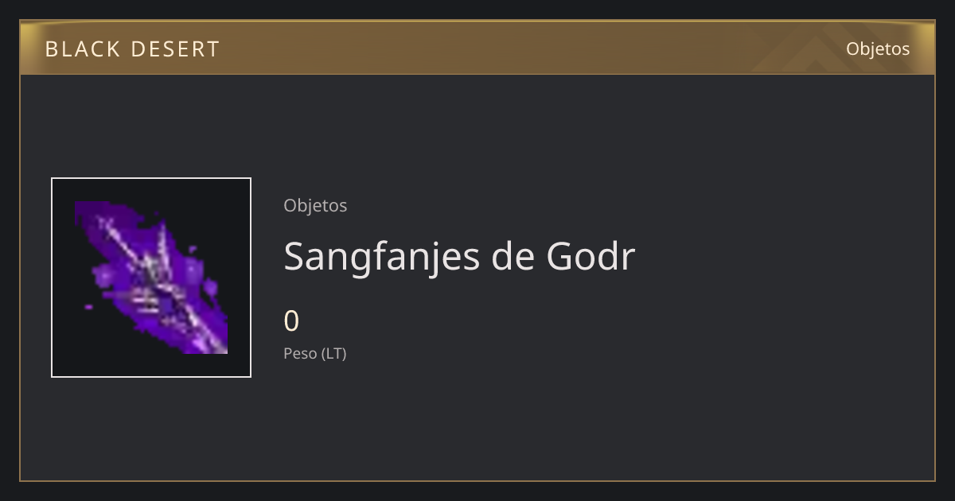Open the Objetos category above the item name
The height and width of the screenshot is (501, 955).
[x=315, y=205]
